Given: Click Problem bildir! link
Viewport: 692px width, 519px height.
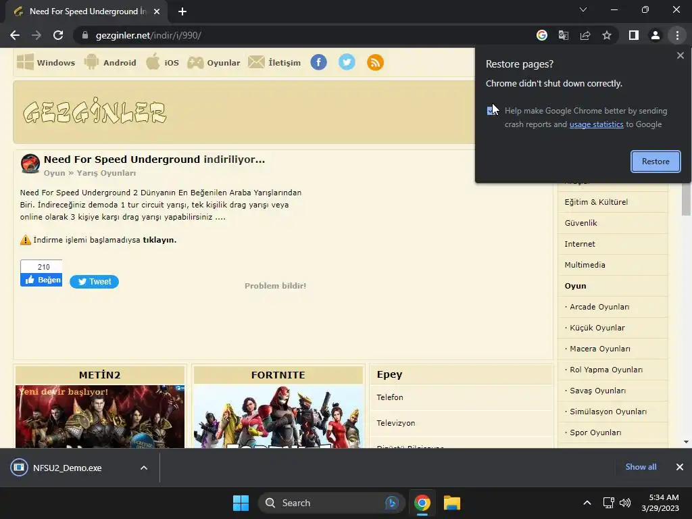Looking at the screenshot, I should click(276, 286).
